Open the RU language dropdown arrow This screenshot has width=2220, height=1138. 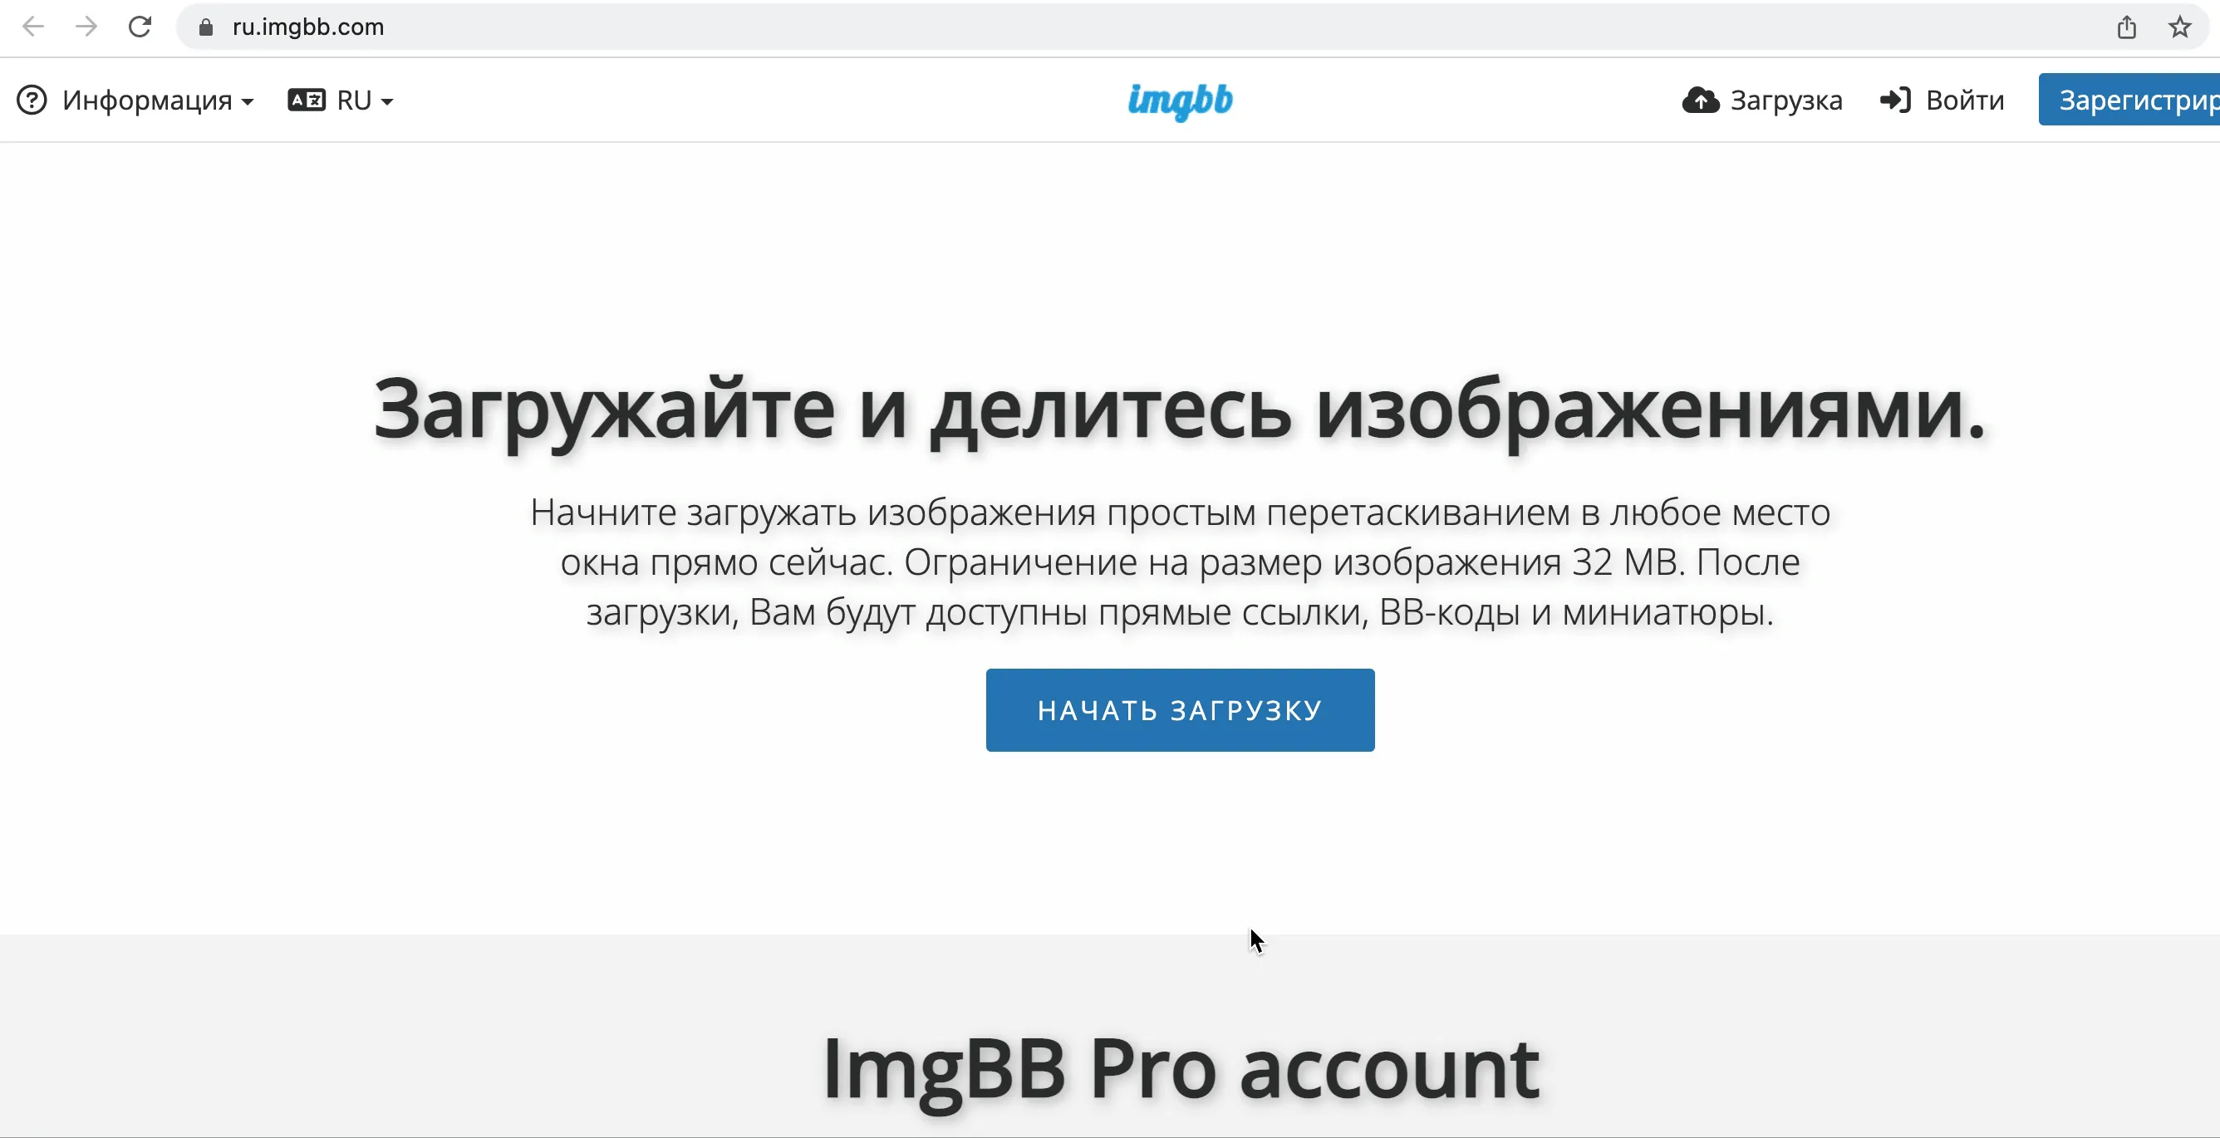click(387, 101)
